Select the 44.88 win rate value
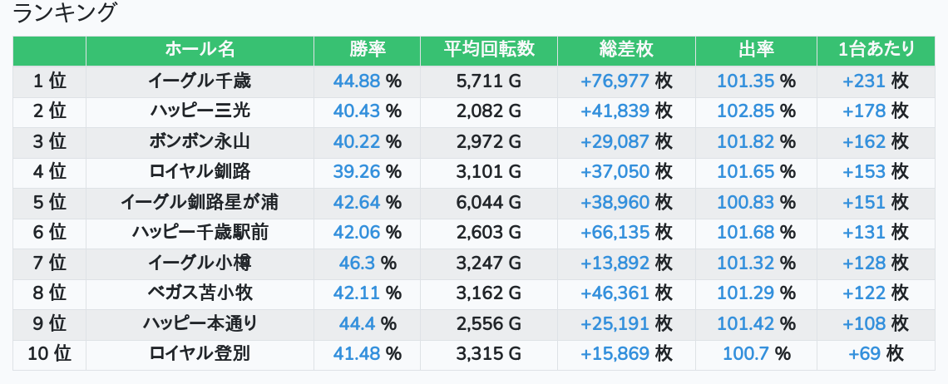The height and width of the screenshot is (384, 948). [x=357, y=81]
